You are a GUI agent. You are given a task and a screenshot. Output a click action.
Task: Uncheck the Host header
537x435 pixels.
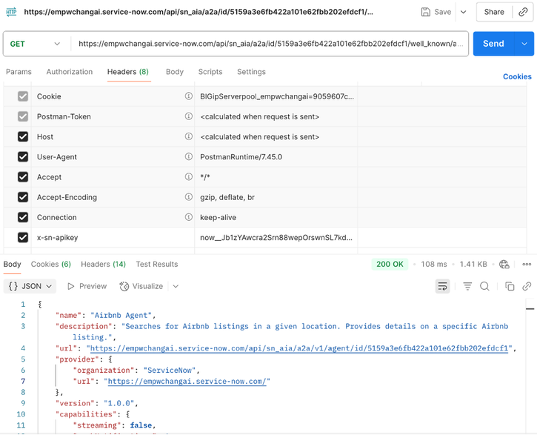click(x=23, y=136)
